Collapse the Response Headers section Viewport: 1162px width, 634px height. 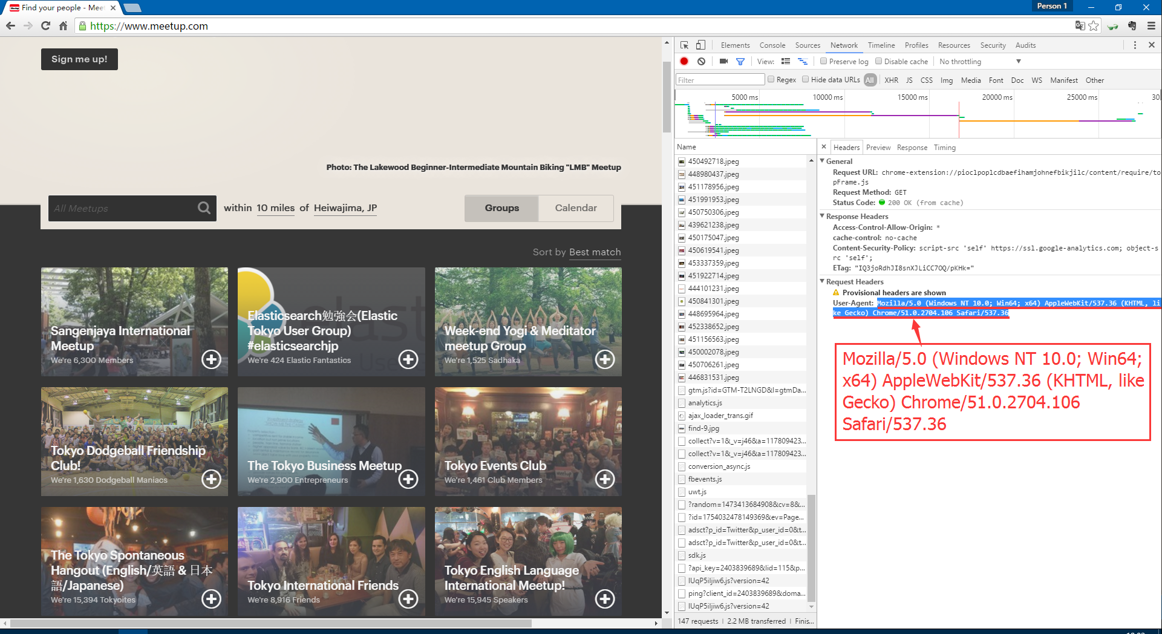823,216
